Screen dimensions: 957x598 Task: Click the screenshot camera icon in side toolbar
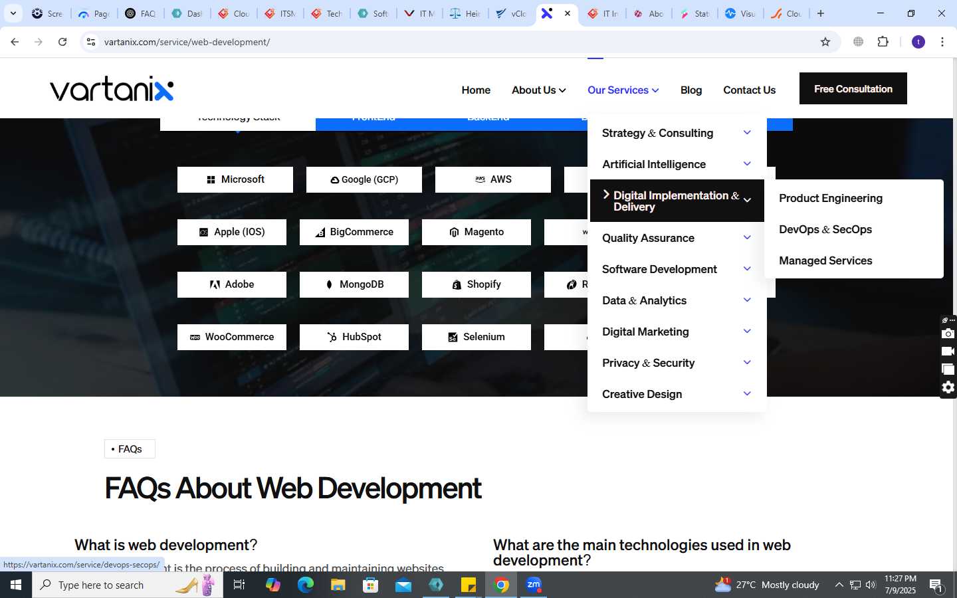(x=948, y=334)
